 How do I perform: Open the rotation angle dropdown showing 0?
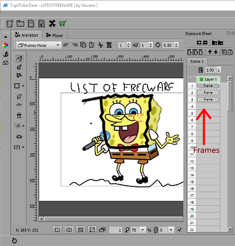(171, 230)
